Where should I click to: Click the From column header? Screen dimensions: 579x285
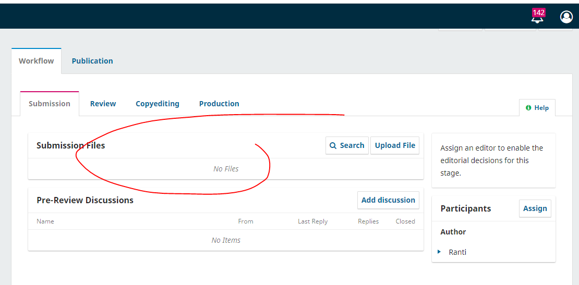[245, 221]
